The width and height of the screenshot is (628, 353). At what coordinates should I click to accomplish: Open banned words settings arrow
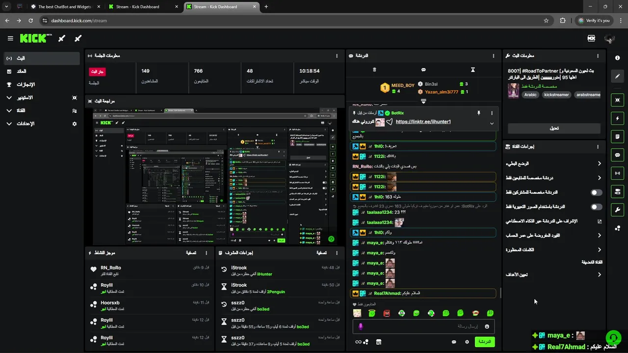[x=599, y=250]
